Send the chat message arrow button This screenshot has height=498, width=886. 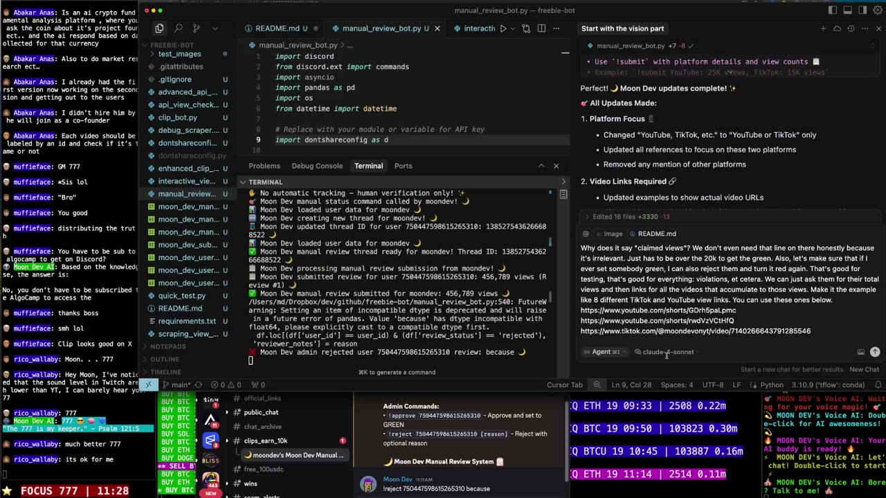875,352
